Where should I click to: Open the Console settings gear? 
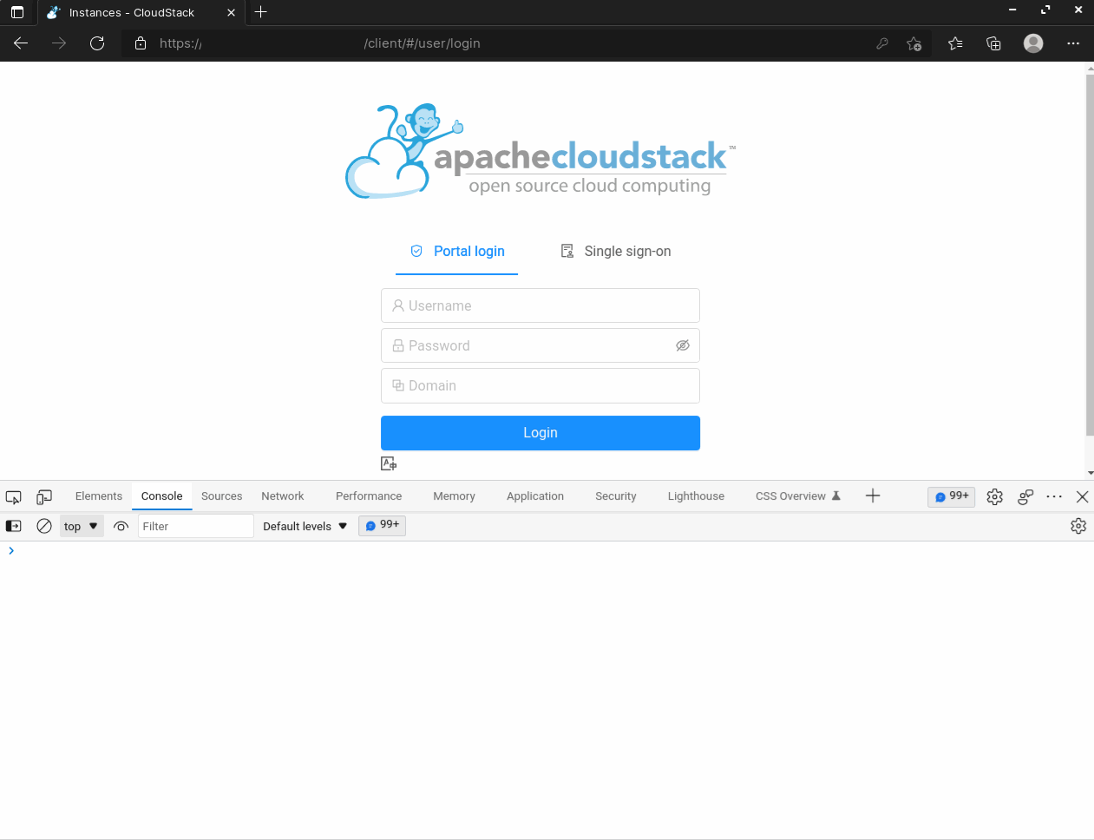point(1078,526)
